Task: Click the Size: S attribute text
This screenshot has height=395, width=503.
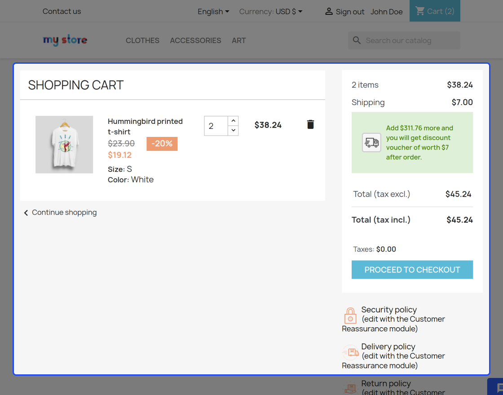Action: [x=119, y=169]
